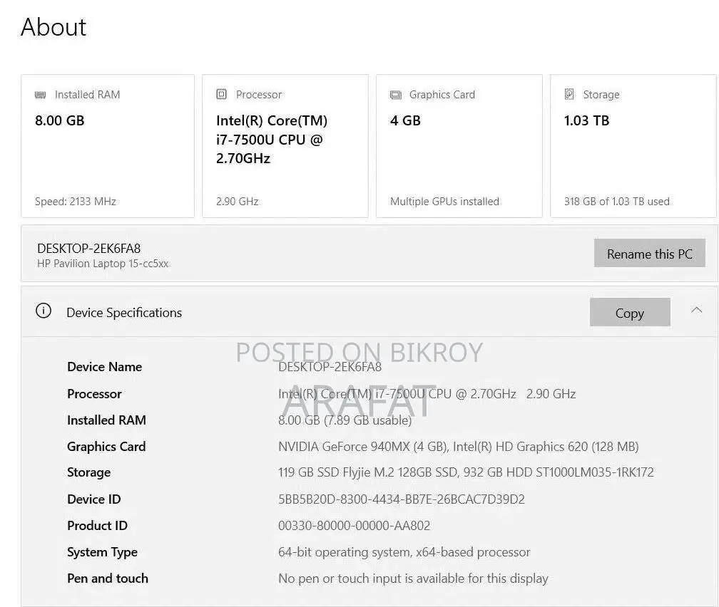The width and height of the screenshot is (719, 607).
Task: Select the No pen or touch input text
Action: (413, 579)
